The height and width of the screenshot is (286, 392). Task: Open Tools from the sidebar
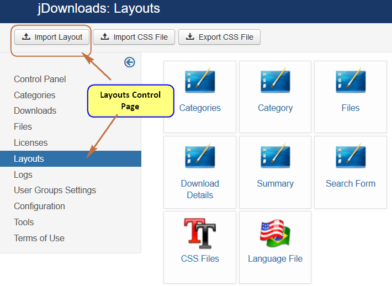[24, 223]
